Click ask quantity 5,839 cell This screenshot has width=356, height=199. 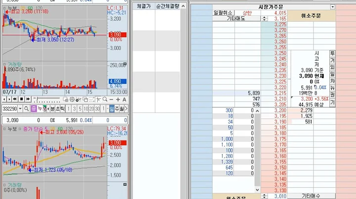248,93
